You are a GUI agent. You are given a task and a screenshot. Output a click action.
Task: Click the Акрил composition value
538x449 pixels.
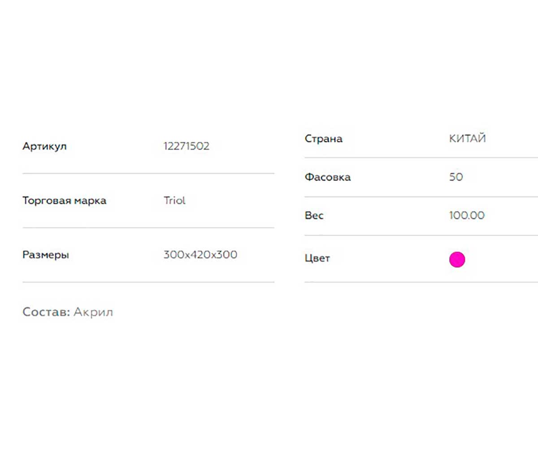[x=93, y=312]
